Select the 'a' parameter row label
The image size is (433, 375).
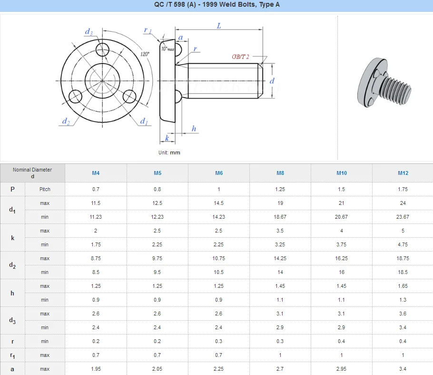(12, 369)
